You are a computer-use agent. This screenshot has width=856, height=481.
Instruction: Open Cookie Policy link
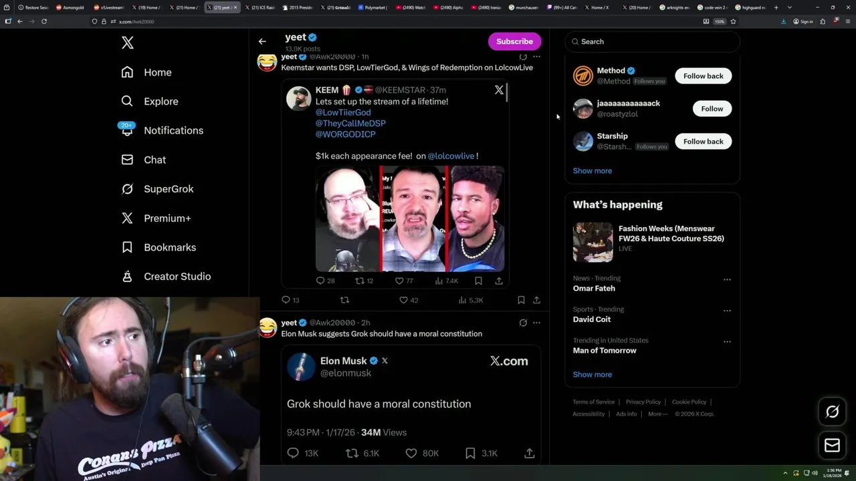(x=689, y=402)
